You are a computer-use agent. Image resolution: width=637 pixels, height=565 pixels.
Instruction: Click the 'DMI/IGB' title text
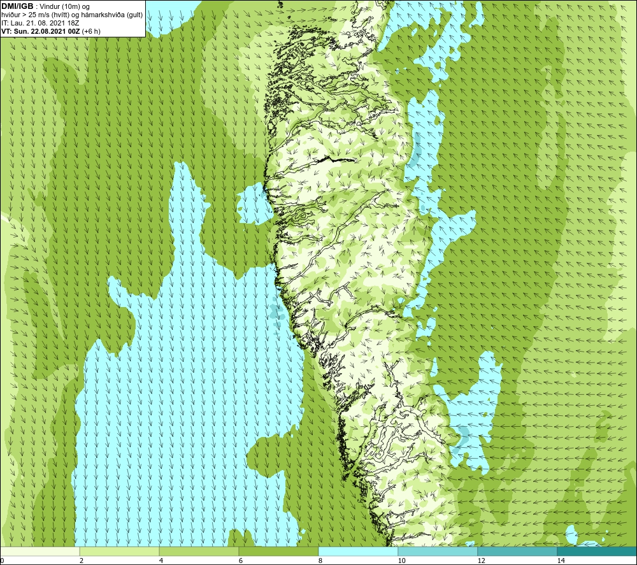17,6
